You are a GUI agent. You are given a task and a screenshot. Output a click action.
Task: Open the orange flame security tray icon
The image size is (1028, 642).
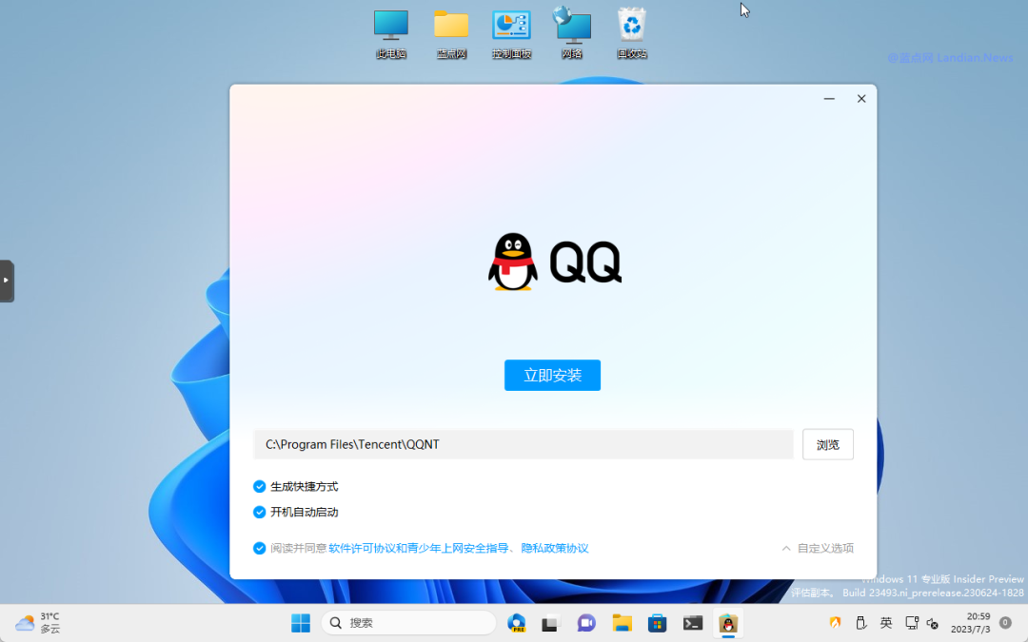coord(835,622)
